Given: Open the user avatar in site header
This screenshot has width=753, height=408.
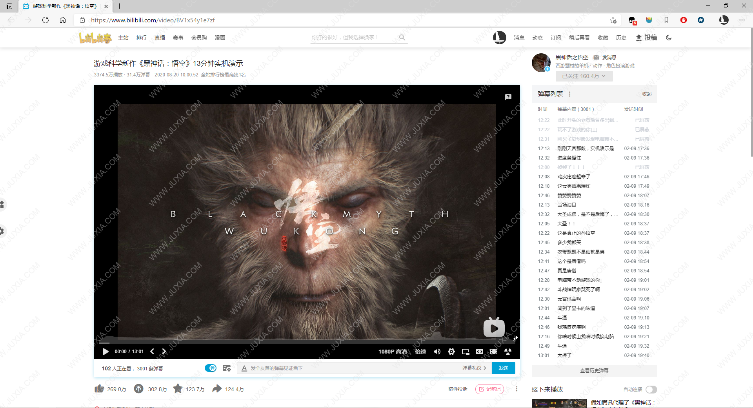Looking at the screenshot, I should 499,38.
